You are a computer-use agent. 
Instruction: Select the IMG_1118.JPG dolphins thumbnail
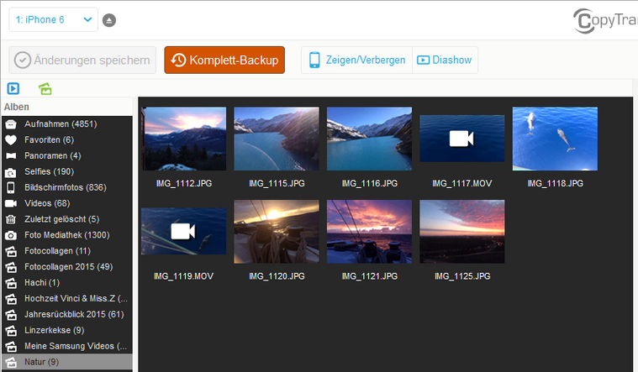pos(555,139)
